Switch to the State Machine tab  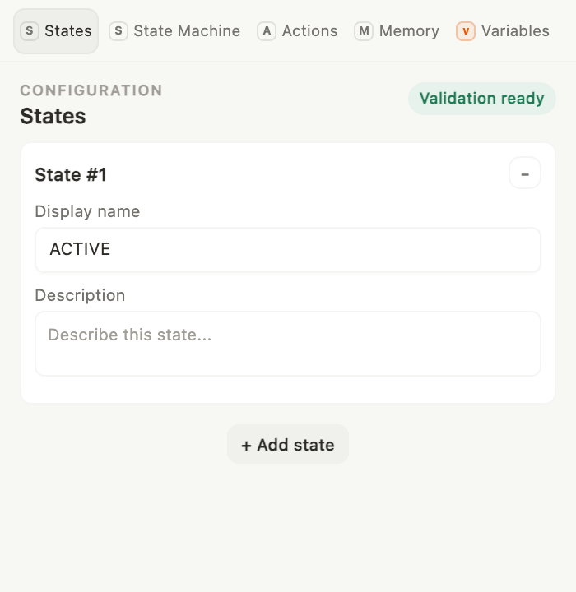[174, 31]
